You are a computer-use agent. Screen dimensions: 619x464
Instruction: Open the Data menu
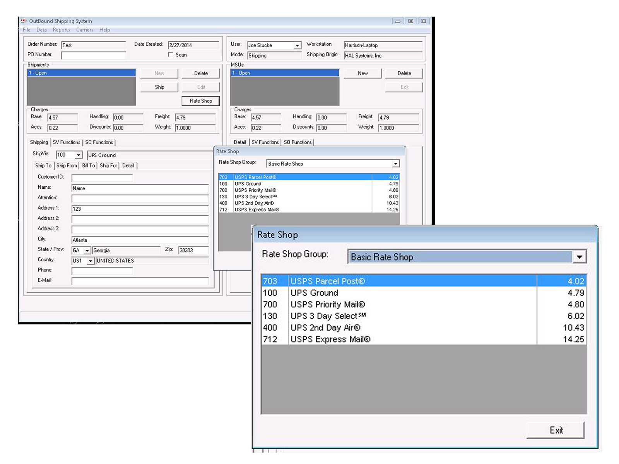(x=41, y=30)
